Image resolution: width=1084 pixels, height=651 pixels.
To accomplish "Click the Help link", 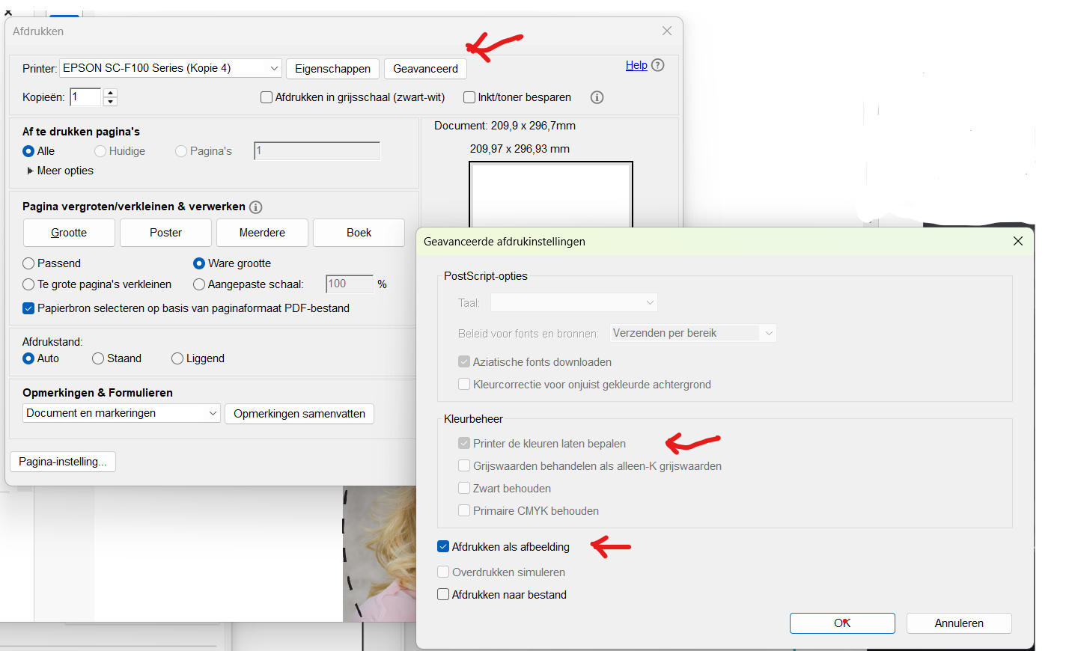I will coord(636,65).
